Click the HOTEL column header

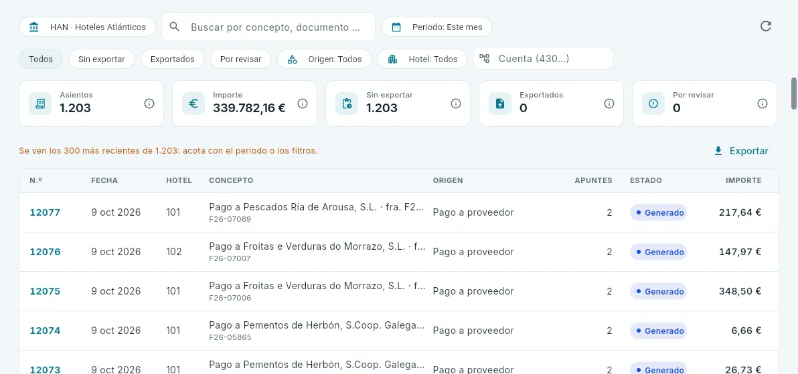[x=179, y=181]
